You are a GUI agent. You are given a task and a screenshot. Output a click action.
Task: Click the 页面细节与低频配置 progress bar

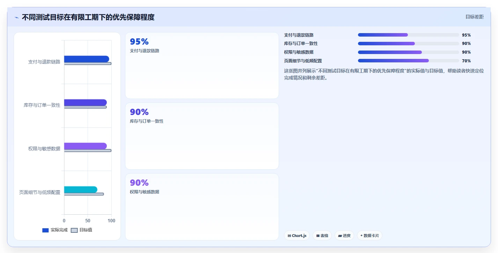tap(408, 61)
